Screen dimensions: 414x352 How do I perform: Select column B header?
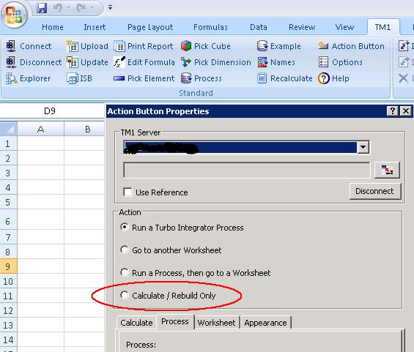[x=84, y=129]
